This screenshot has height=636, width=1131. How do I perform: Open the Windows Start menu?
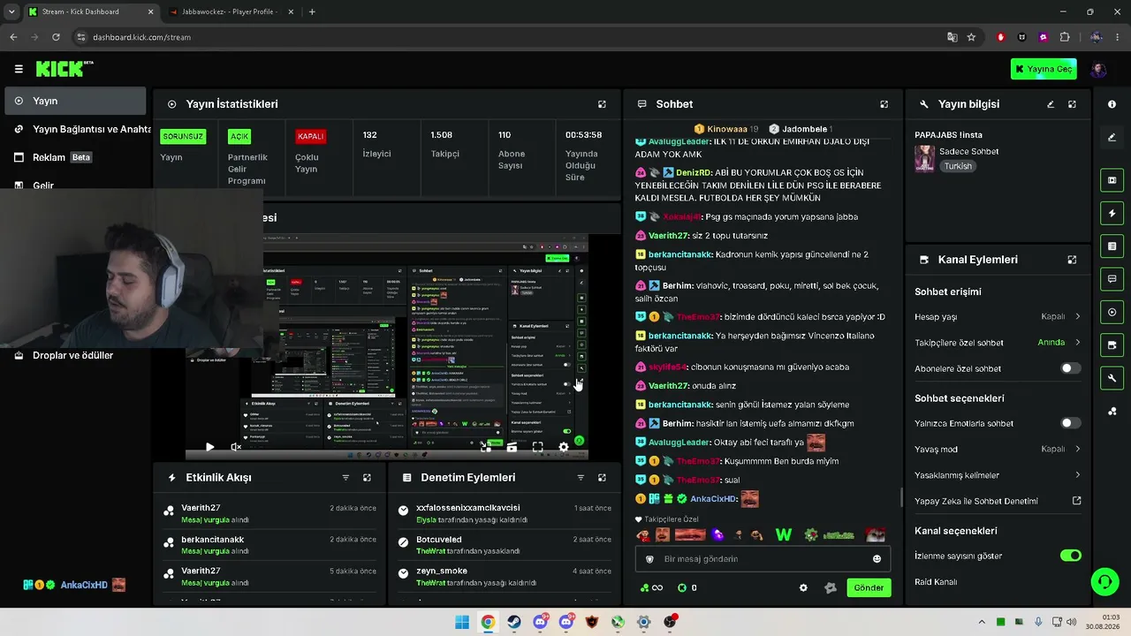click(x=462, y=622)
